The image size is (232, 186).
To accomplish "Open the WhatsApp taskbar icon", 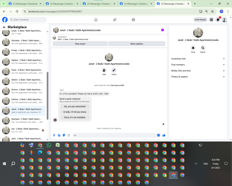I will (x=49, y=145).
